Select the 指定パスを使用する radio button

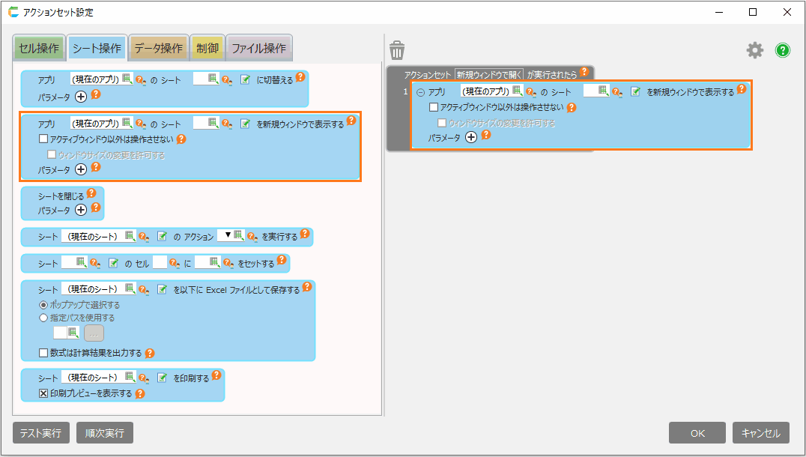[43, 318]
